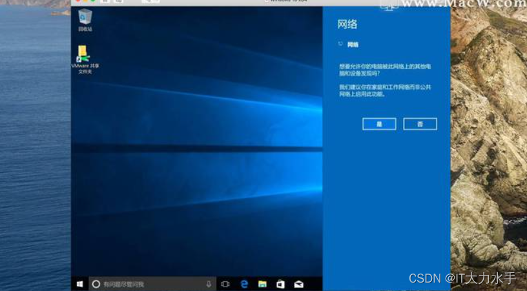Open Task View from the taskbar
527x291 pixels.
[225, 285]
